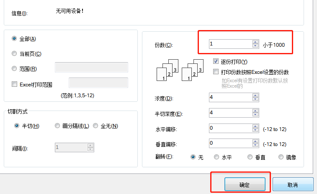Increase density value with up arrow

point(255,95)
